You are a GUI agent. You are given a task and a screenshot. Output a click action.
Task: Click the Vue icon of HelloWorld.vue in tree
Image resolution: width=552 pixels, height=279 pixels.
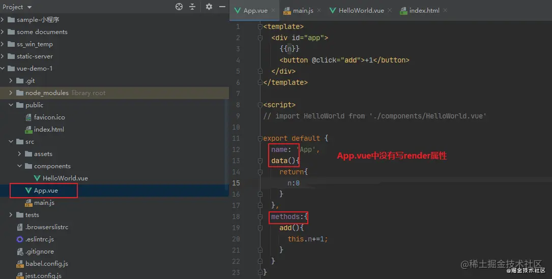click(x=37, y=178)
